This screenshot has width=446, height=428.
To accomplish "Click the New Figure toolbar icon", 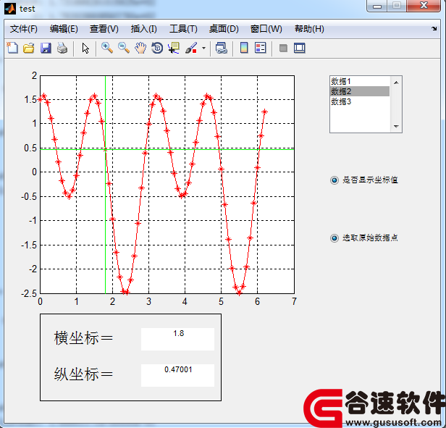I will (x=12, y=48).
